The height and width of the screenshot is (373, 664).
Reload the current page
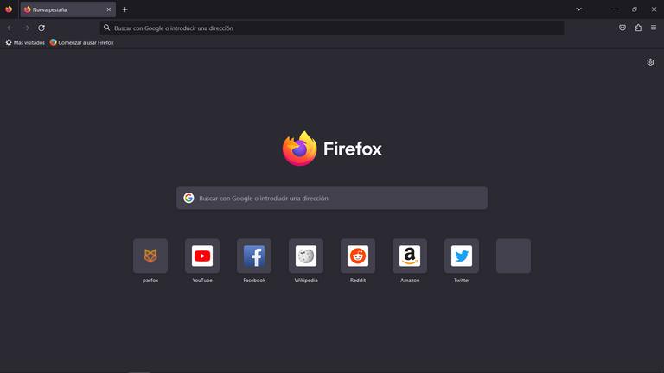[41, 28]
